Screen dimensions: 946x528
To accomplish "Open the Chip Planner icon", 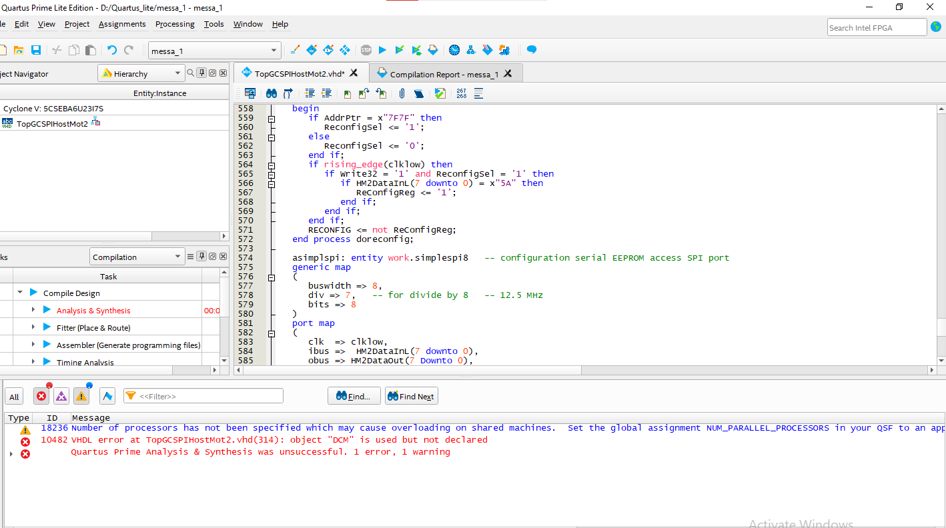I will point(345,50).
